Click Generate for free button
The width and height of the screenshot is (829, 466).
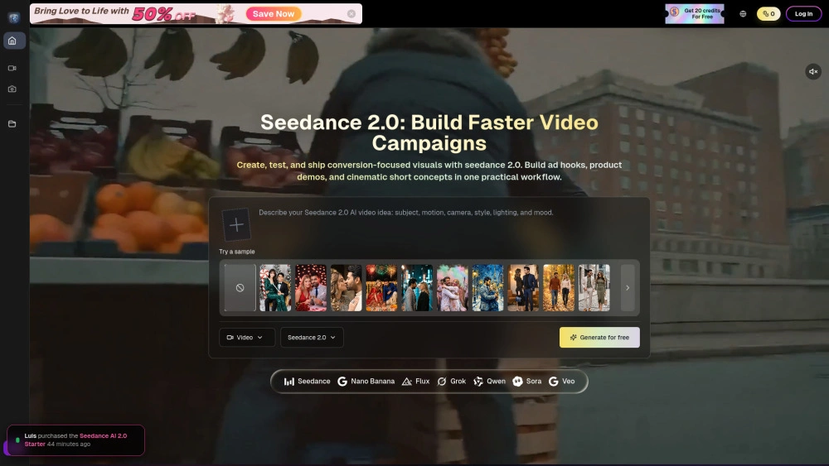599,337
